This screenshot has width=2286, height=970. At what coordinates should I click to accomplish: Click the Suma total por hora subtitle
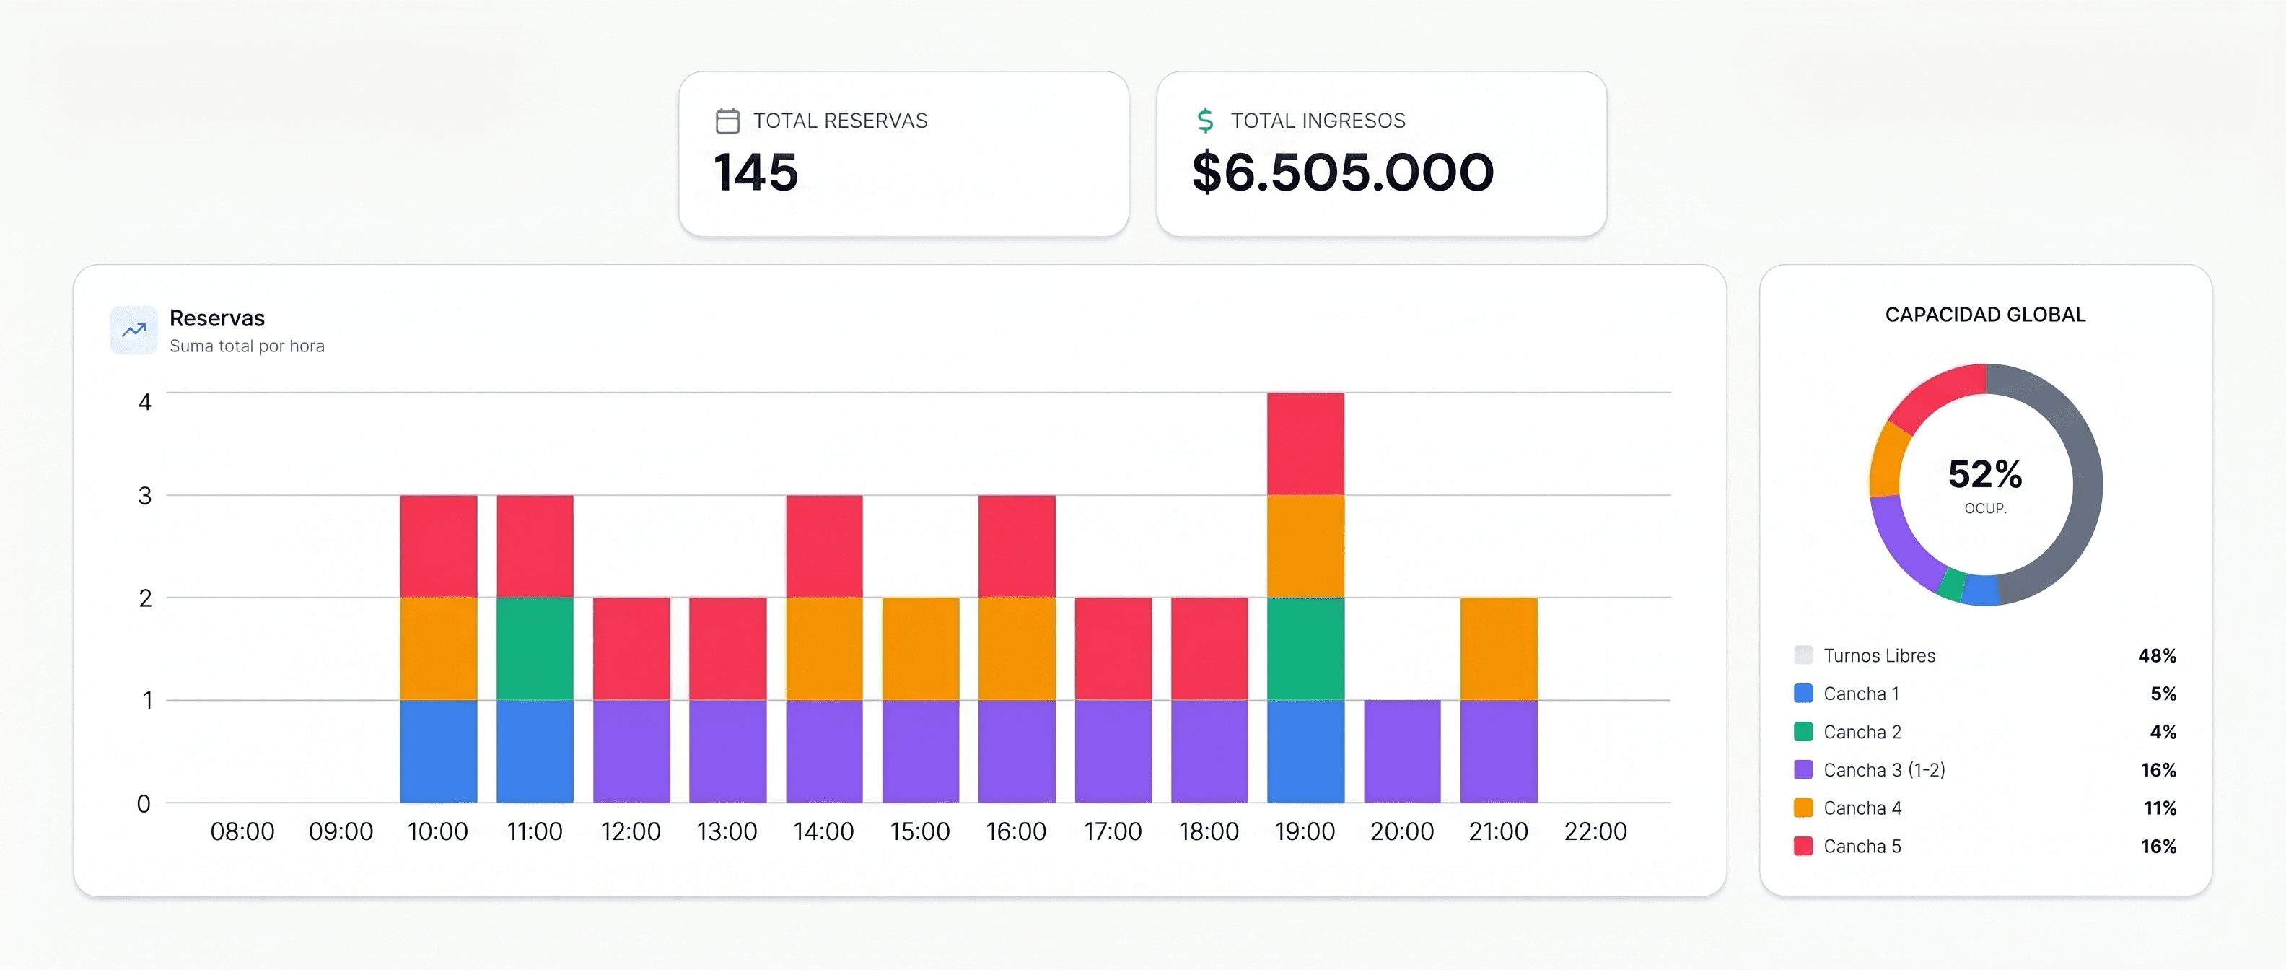(247, 346)
